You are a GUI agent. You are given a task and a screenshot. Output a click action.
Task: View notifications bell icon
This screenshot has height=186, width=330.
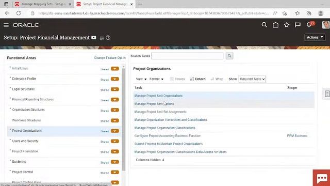tap(309, 25)
